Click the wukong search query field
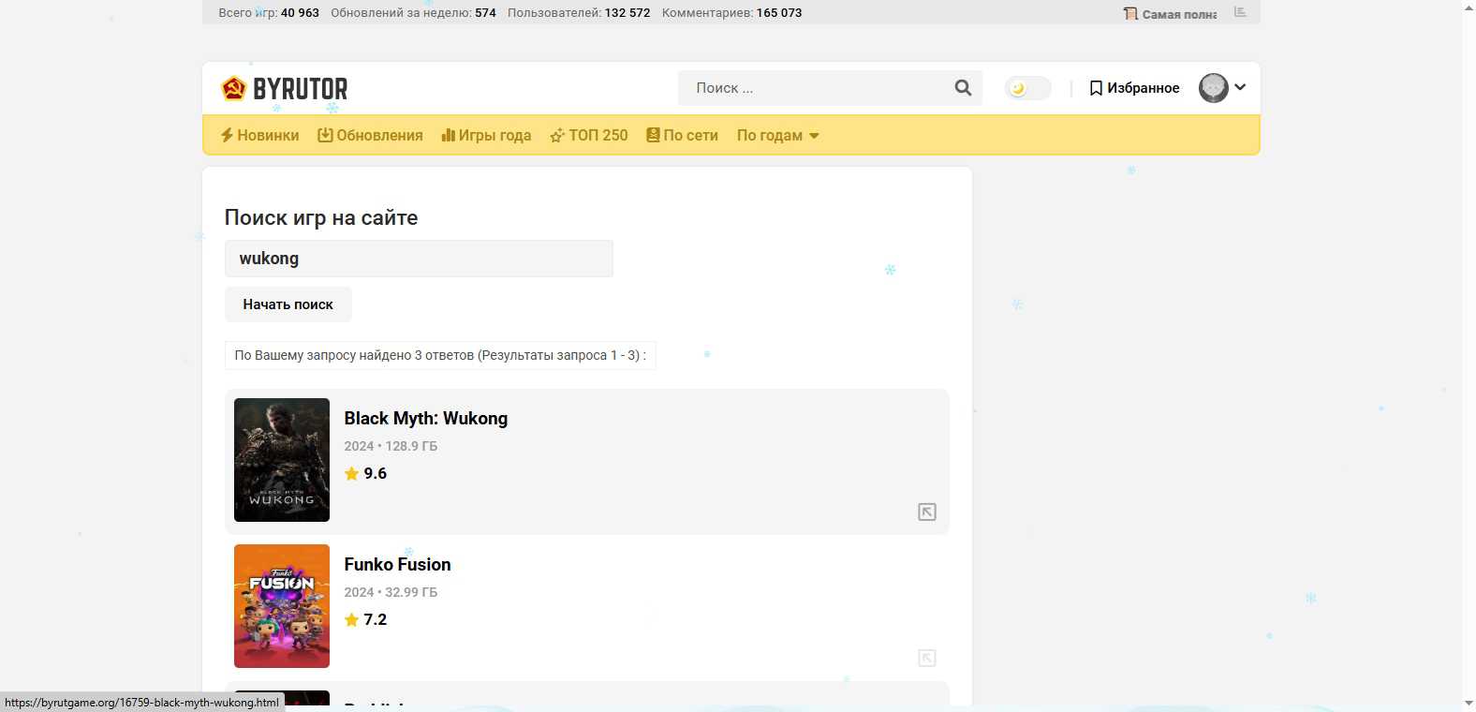 pos(419,259)
